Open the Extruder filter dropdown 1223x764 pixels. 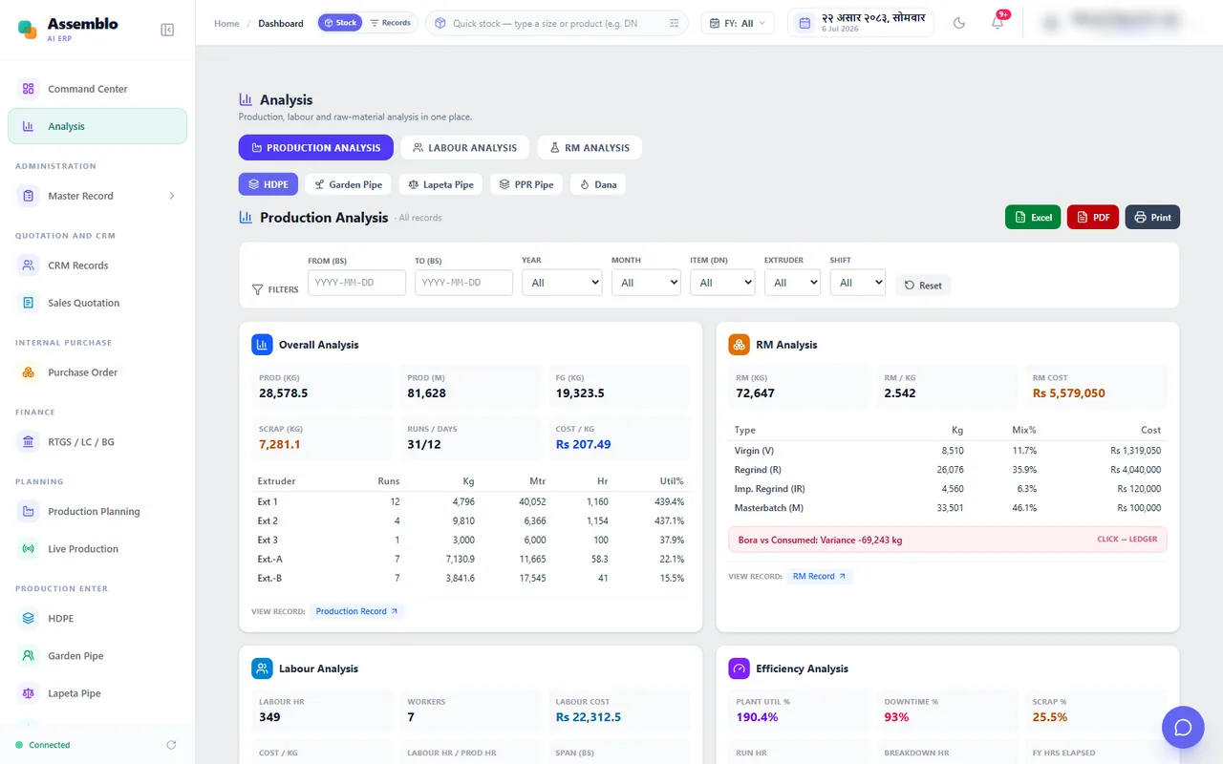point(792,283)
